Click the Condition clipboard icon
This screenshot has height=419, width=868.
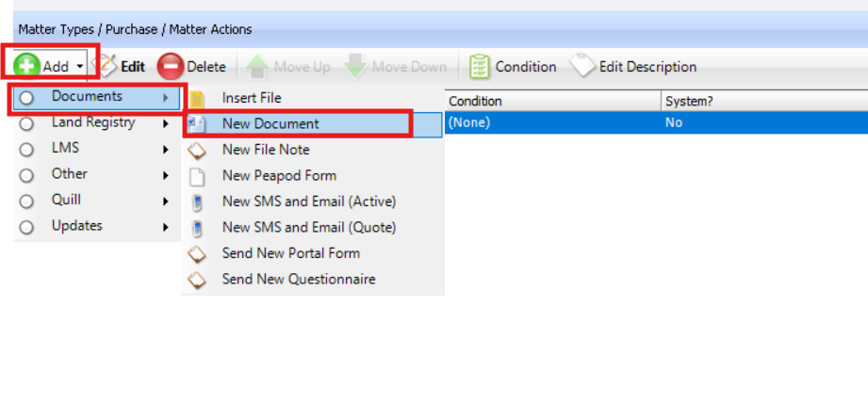pyautogui.click(x=480, y=67)
